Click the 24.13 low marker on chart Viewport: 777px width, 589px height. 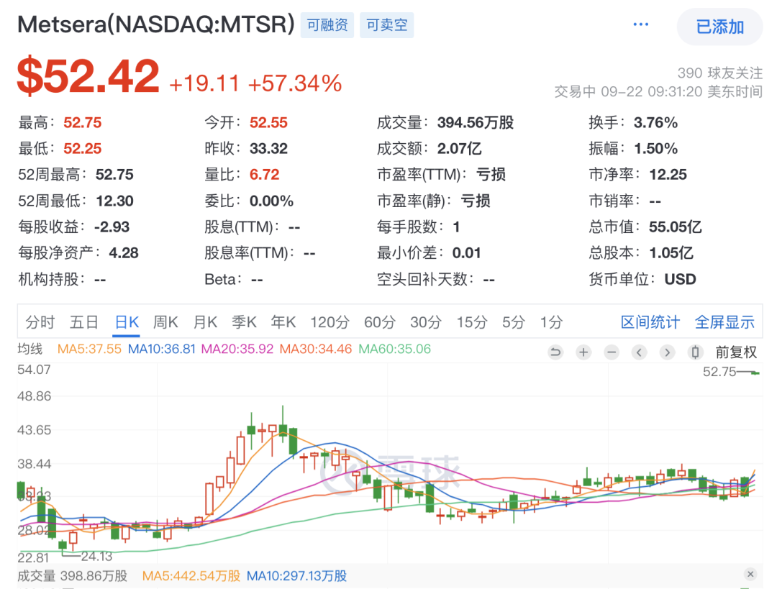click(x=96, y=557)
